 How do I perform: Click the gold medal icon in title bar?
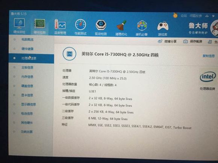(x=175, y=15)
